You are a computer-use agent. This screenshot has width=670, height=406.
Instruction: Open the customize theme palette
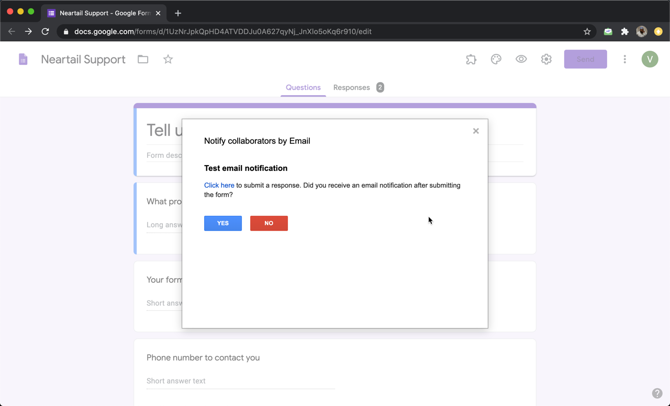click(x=496, y=60)
